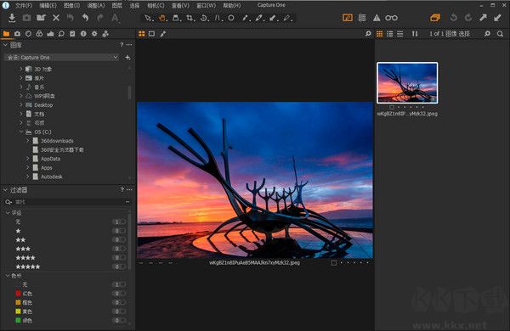This screenshot has width=510, height=331.
Task: Collapse the OS (C:) drive node
Action: (21, 132)
